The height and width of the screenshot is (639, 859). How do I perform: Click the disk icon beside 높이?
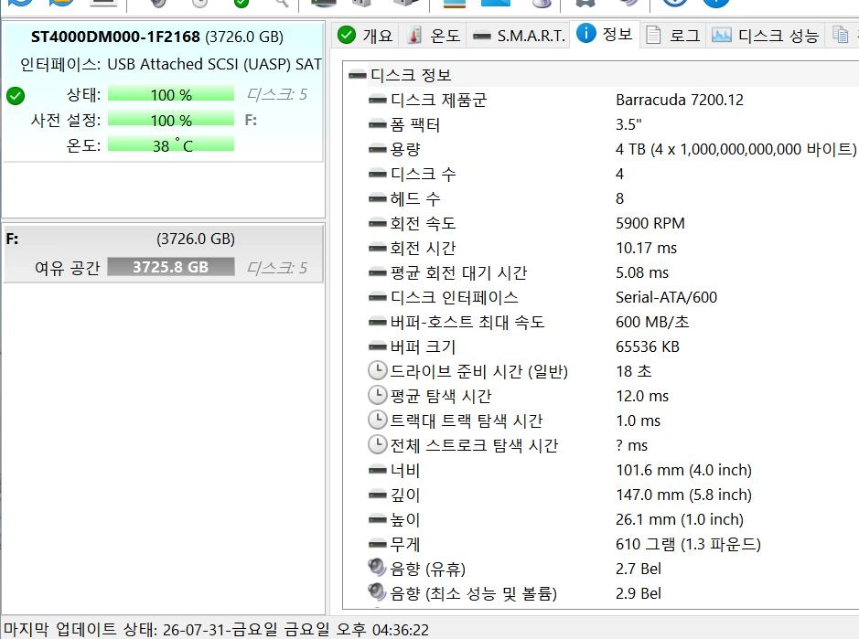point(378,519)
